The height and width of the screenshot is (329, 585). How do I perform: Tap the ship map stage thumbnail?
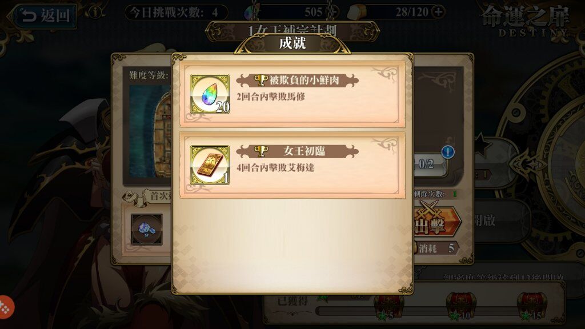tap(150, 131)
